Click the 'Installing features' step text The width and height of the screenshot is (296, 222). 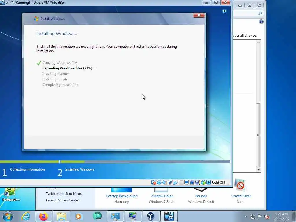(x=56, y=74)
